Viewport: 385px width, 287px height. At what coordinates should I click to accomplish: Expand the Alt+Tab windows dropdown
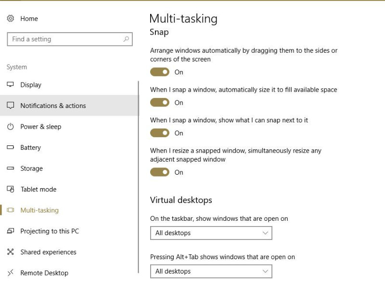211,271
